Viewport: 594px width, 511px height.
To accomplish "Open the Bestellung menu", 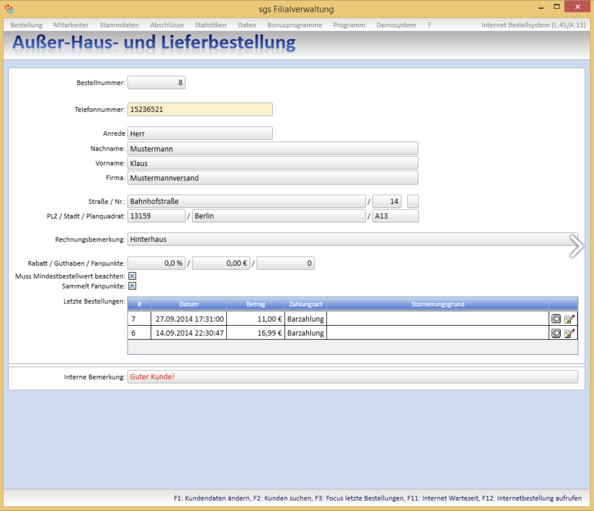I will tap(26, 25).
